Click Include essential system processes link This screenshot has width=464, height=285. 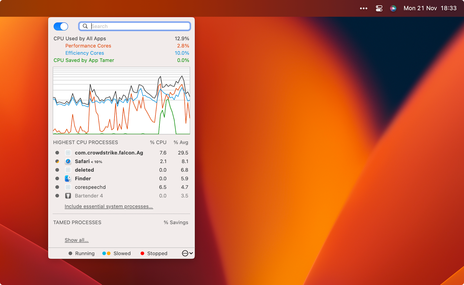click(x=108, y=206)
